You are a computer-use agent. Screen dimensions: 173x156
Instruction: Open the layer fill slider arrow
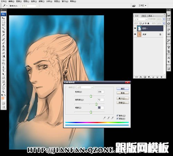(164, 23)
